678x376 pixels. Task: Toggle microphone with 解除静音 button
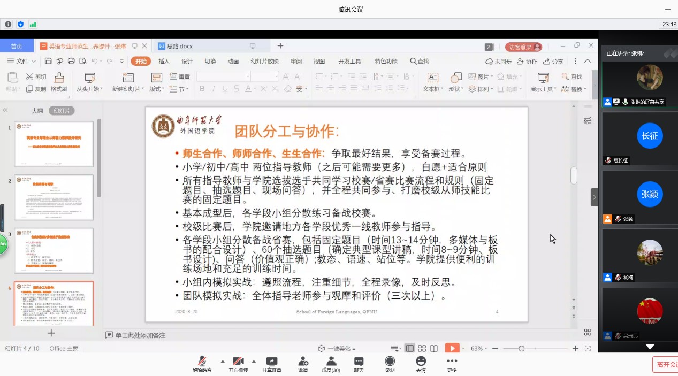202,362
